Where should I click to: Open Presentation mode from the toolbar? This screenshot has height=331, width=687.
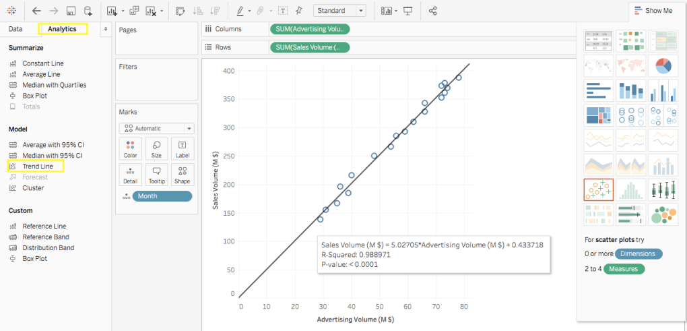407,11
